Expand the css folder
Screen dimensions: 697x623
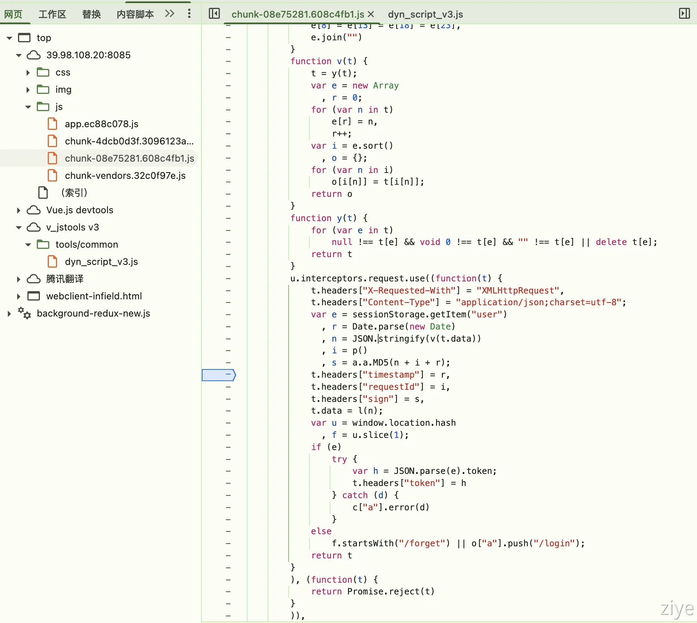click(x=28, y=72)
